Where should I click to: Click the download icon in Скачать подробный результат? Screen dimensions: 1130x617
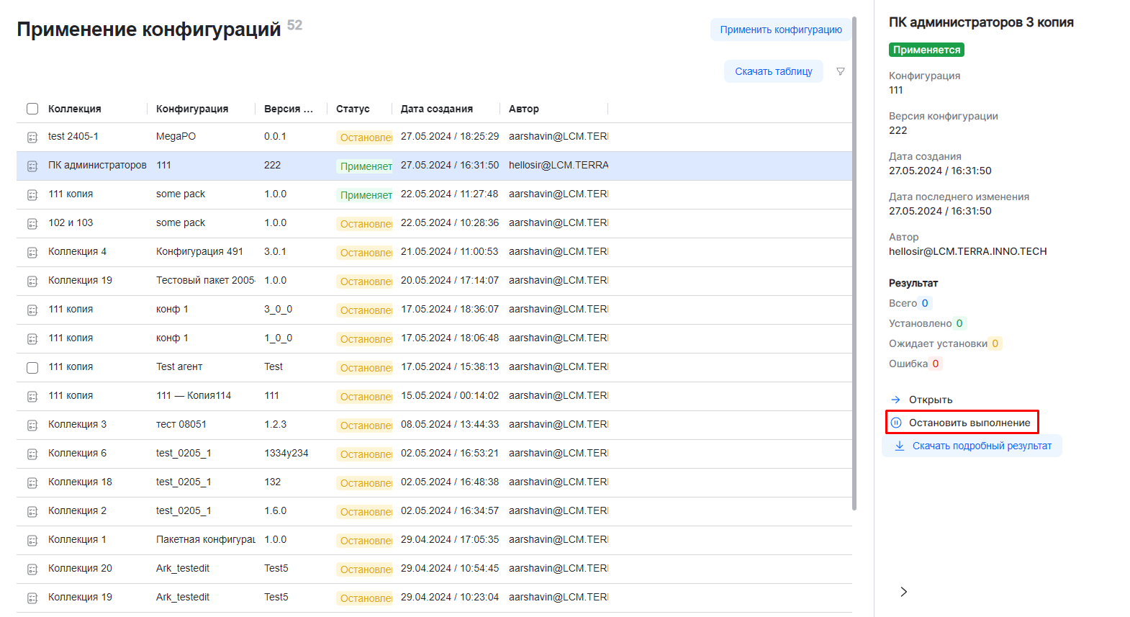(899, 446)
